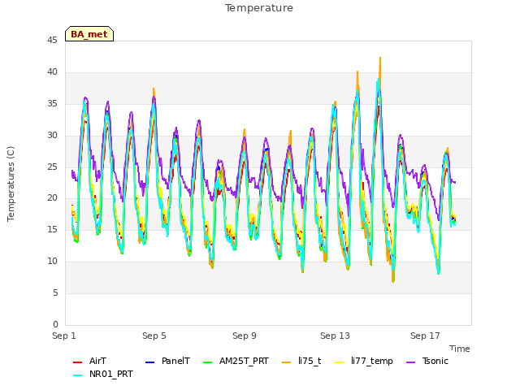Click the Sep 9 x-axis tick label
This screenshot has height=390, width=520.
[x=245, y=336]
